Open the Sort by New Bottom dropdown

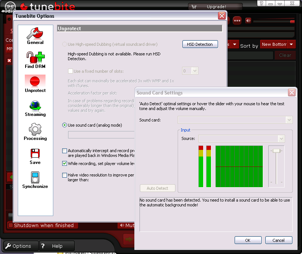pyautogui.click(x=291, y=44)
